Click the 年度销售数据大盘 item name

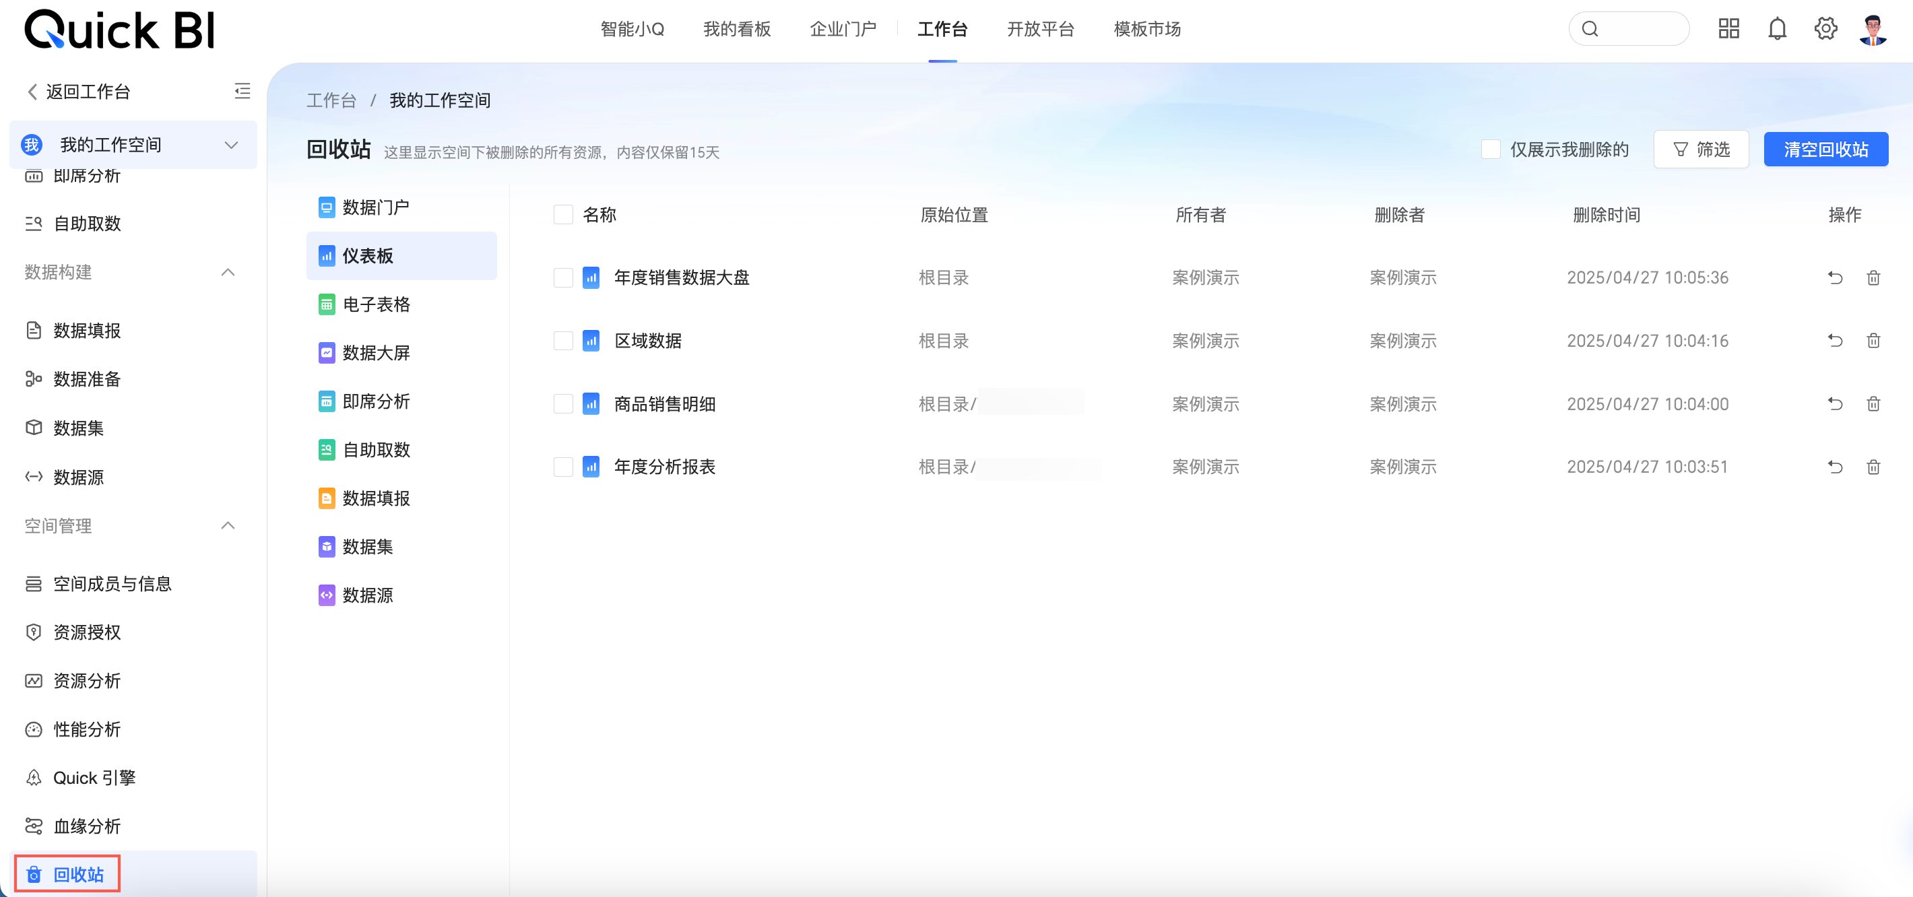point(682,277)
